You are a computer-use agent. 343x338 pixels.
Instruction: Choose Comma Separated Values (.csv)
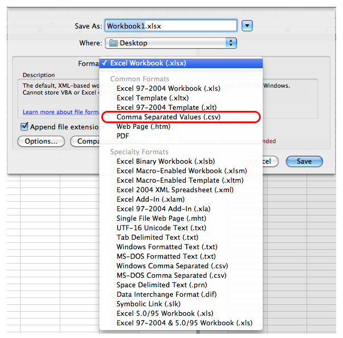click(x=181, y=117)
